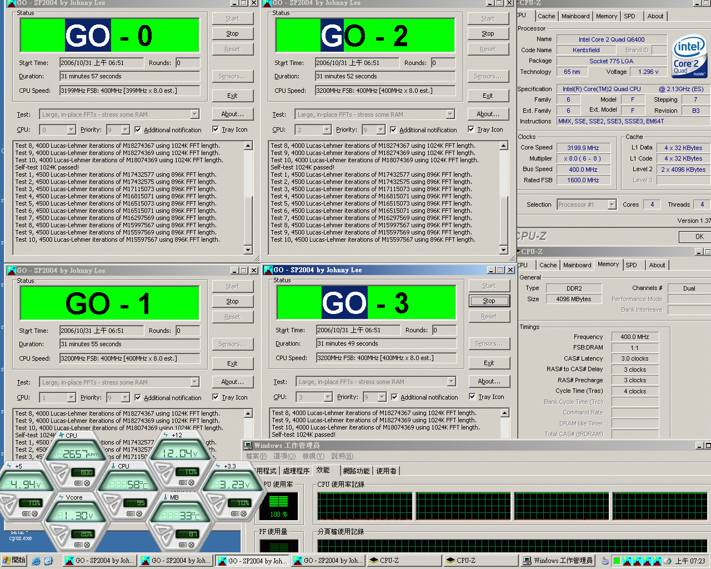Close the CPU temperature 58°C widget
711x569 pixels.
point(139,513)
